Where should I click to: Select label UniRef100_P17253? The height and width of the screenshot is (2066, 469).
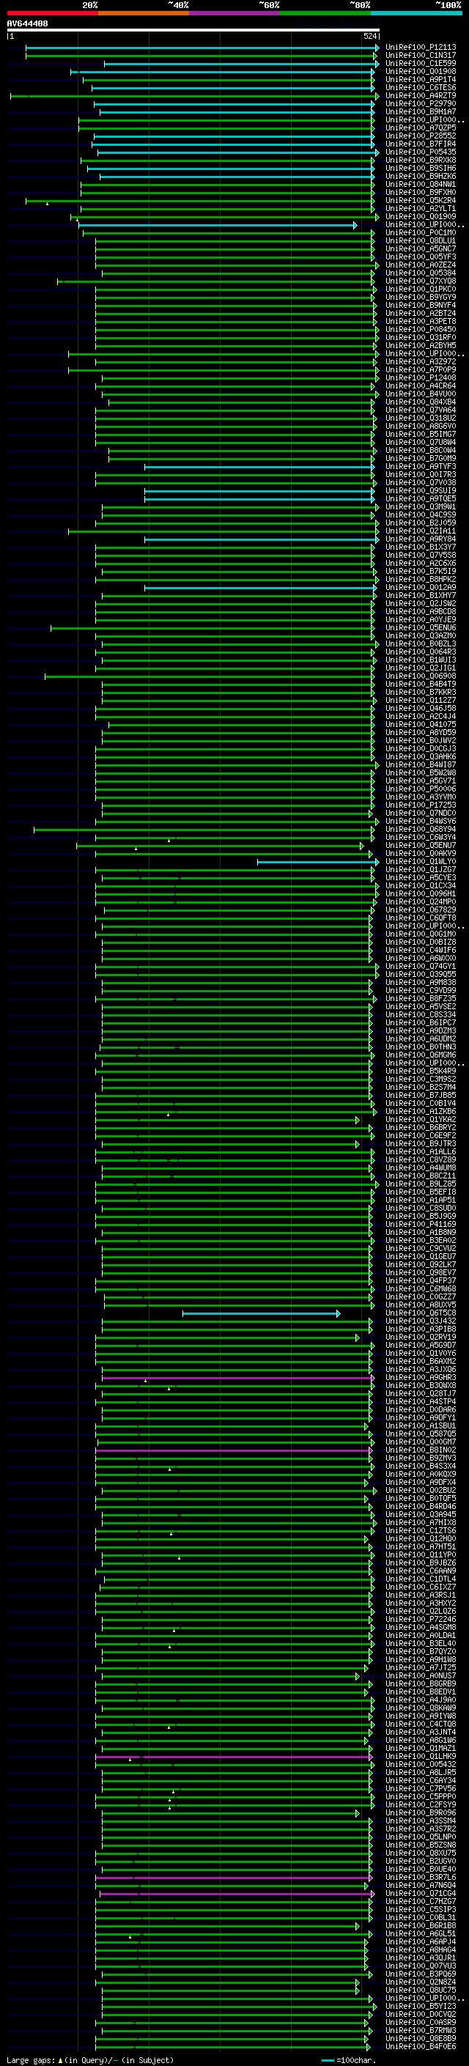coord(421,805)
